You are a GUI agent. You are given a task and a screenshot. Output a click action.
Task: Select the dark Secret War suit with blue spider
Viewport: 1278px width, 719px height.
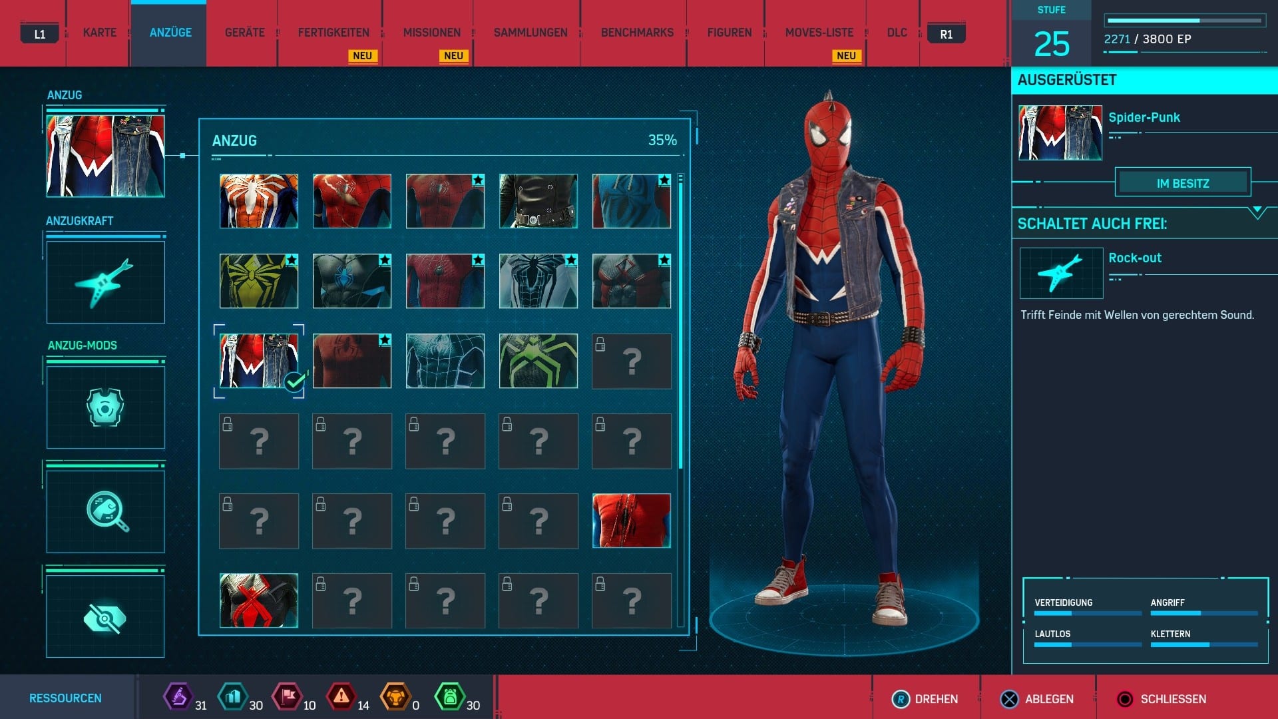tap(352, 281)
